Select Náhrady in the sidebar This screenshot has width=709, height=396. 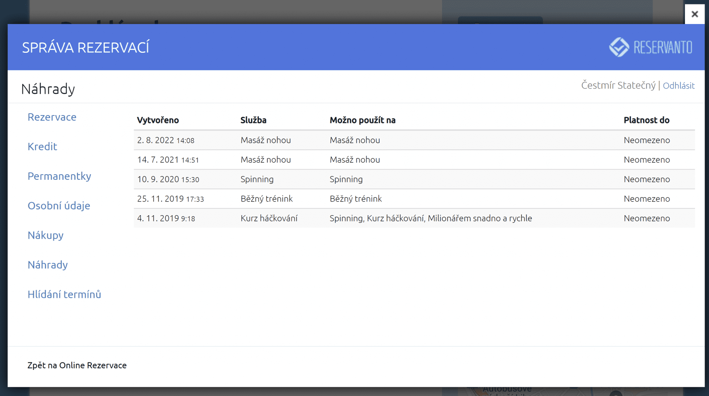(x=48, y=265)
